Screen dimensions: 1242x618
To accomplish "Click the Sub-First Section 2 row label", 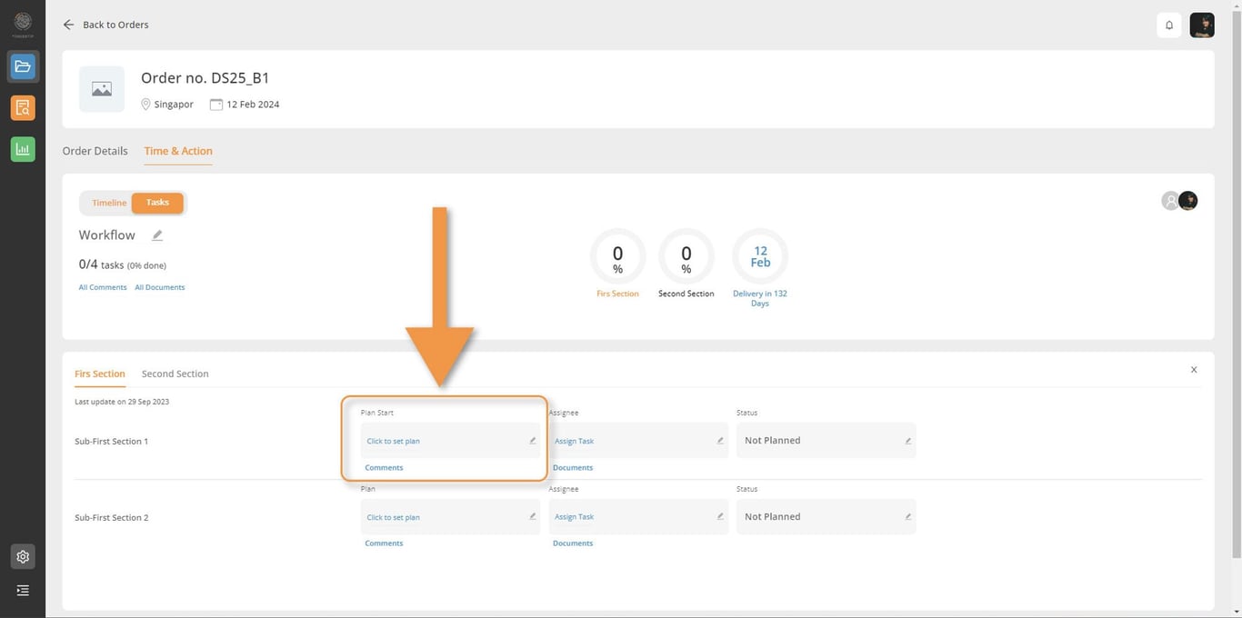I will [x=111, y=517].
